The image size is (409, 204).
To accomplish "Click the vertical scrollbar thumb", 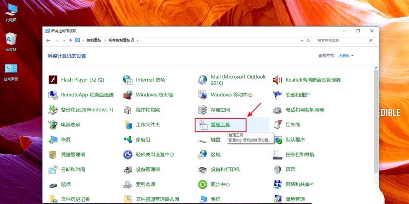I will tap(376, 121).
